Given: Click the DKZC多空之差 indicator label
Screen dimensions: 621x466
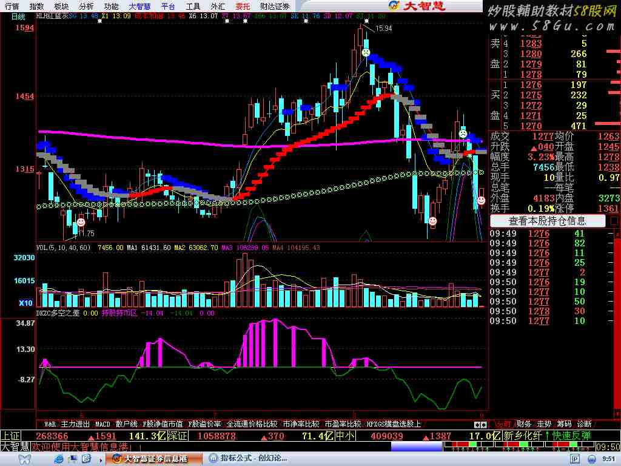Looking at the screenshot, I should [x=58, y=313].
